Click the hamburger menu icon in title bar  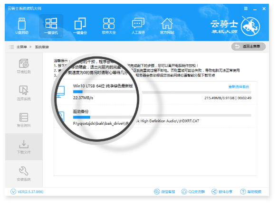pos(246,9)
